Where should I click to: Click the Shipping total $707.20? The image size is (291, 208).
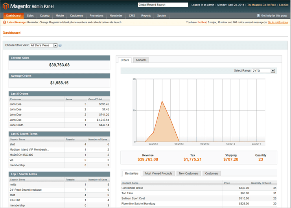tap(231, 159)
